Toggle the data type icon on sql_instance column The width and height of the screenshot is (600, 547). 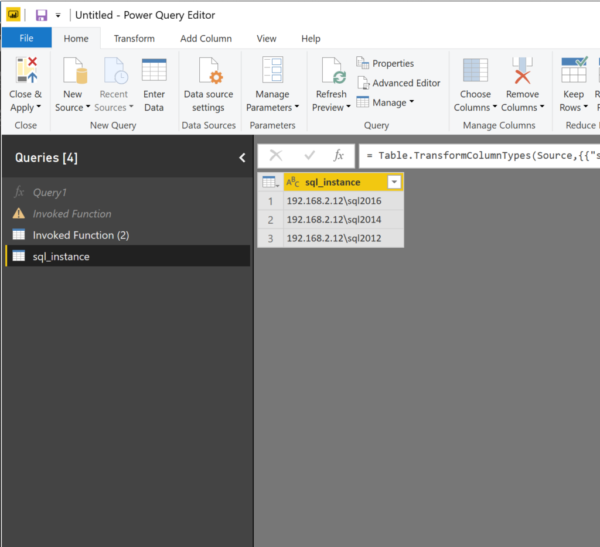point(294,182)
